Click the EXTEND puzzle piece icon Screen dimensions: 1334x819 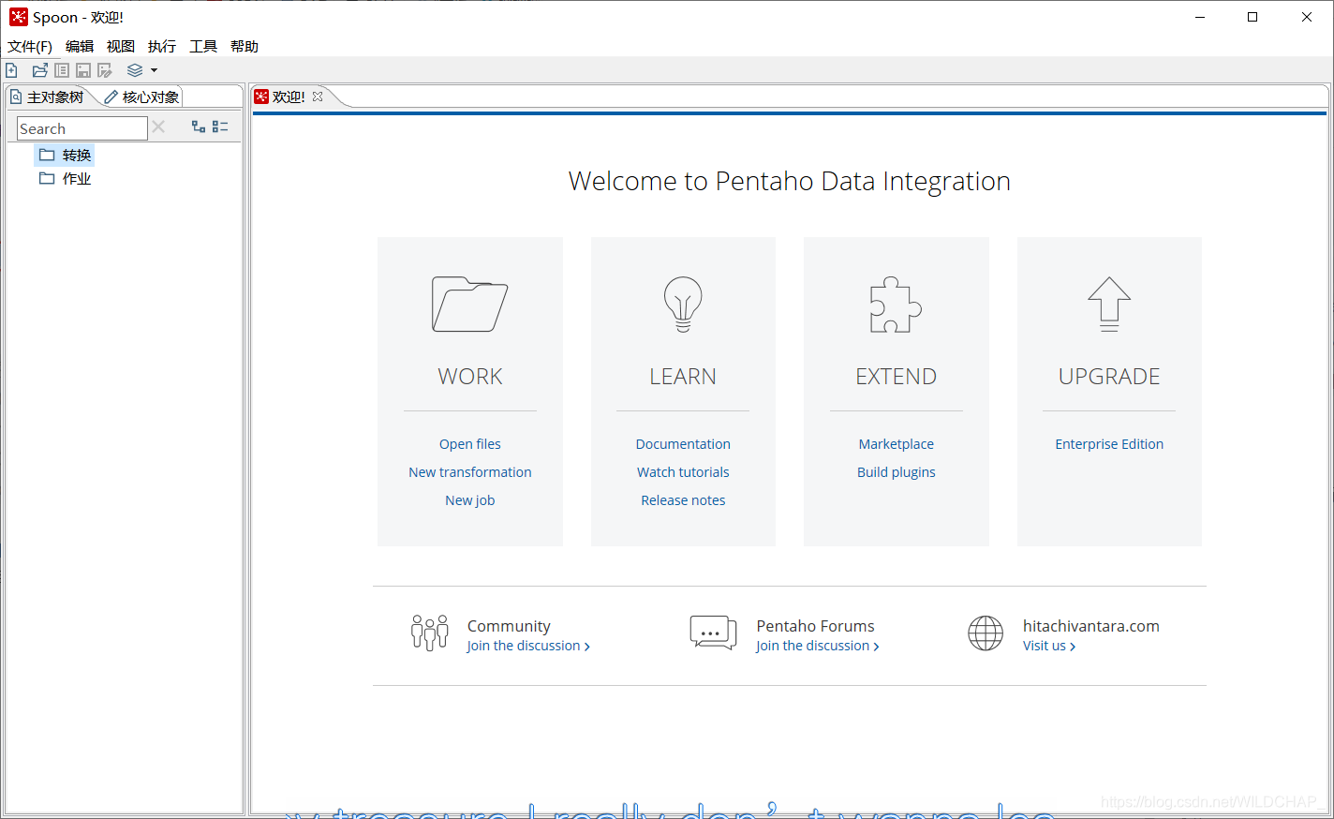click(896, 305)
